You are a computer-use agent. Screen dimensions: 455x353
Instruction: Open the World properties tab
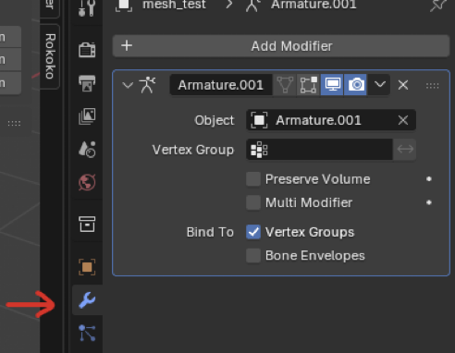pyautogui.click(x=87, y=182)
